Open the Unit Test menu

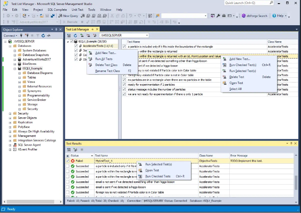pos(77,10)
